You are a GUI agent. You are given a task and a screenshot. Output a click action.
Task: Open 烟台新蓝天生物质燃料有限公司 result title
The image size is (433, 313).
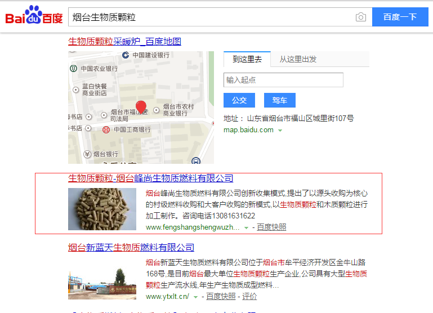(x=131, y=248)
